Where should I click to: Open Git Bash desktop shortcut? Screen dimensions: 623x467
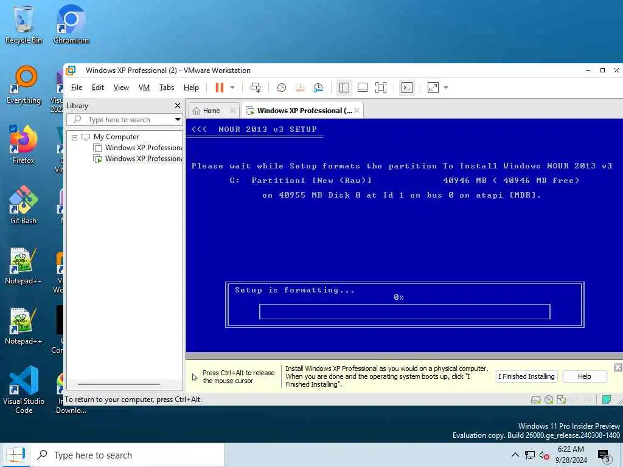pyautogui.click(x=24, y=205)
